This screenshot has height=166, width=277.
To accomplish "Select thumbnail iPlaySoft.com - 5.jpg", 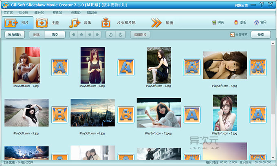I will click(26, 113).
